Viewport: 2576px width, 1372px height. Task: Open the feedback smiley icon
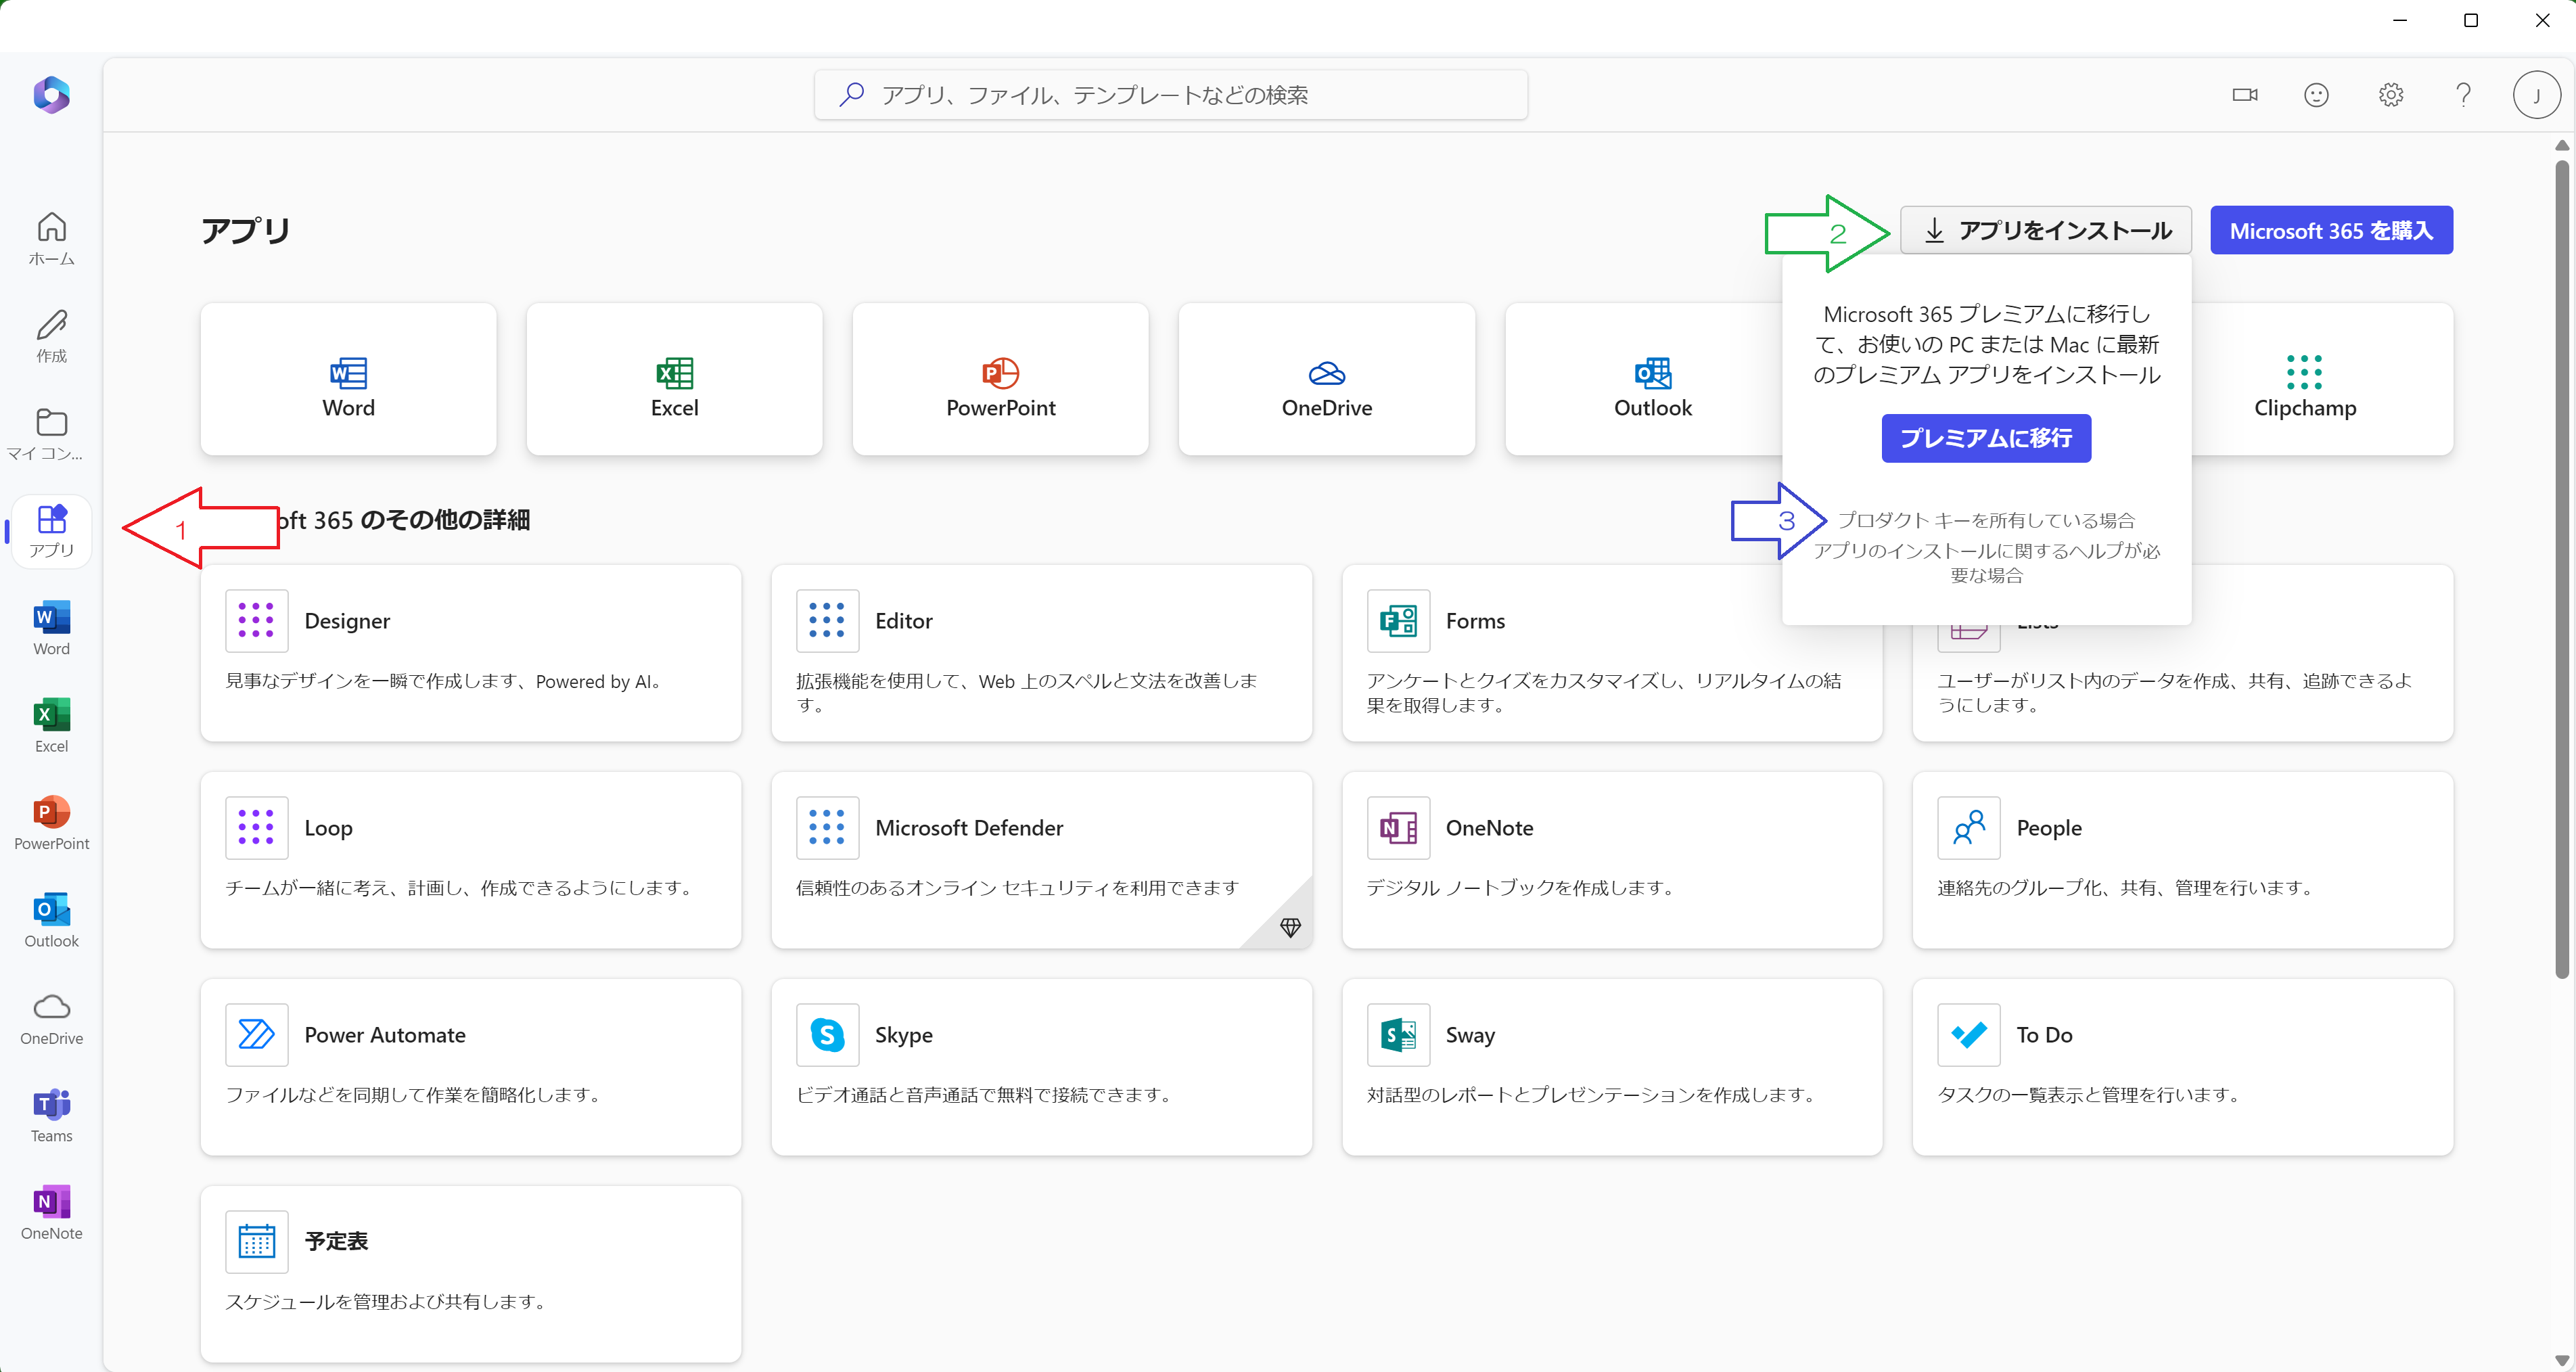coord(2316,95)
